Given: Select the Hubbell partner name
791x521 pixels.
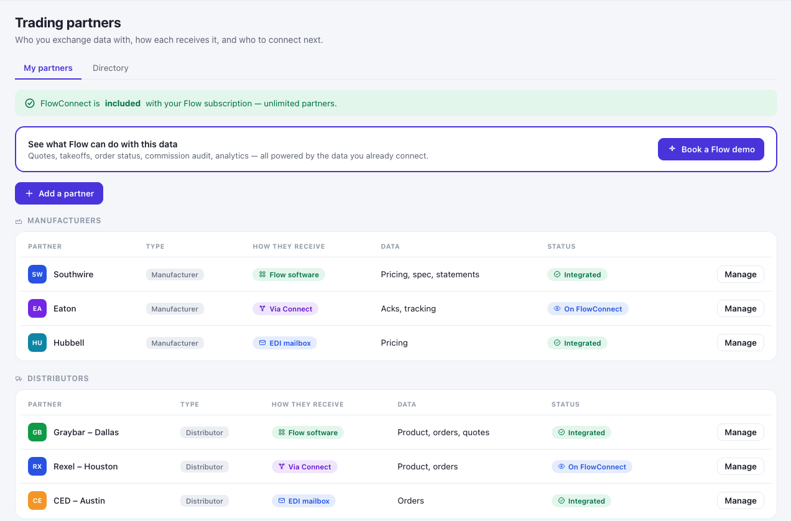Looking at the screenshot, I should [69, 343].
